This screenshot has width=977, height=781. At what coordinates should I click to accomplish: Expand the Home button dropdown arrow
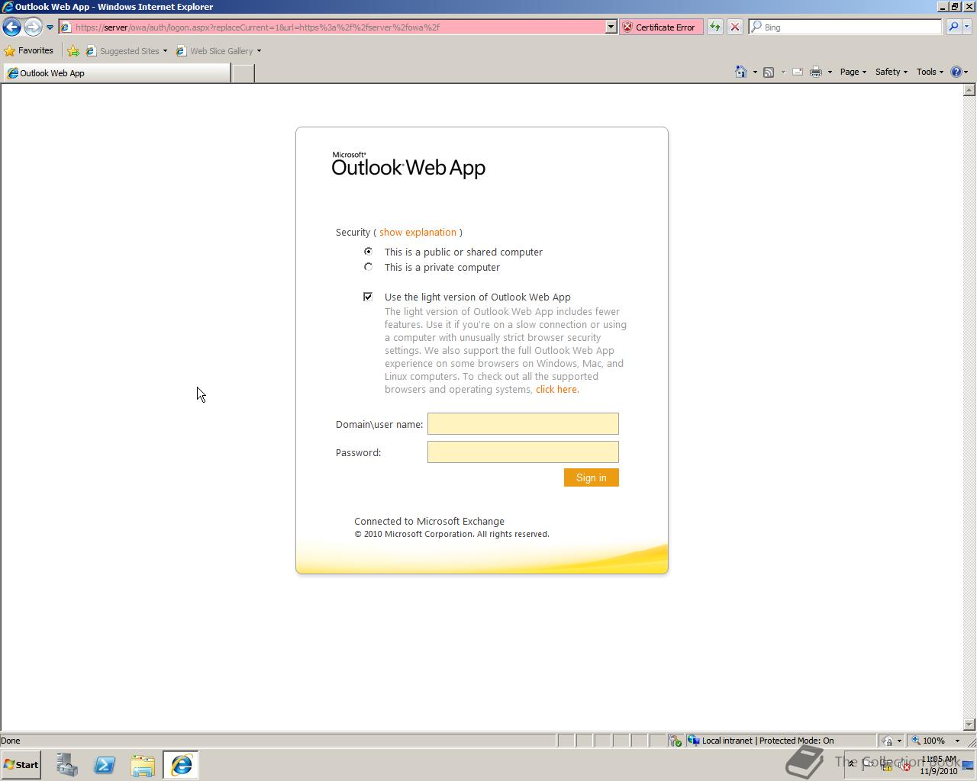pyautogui.click(x=755, y=72)
